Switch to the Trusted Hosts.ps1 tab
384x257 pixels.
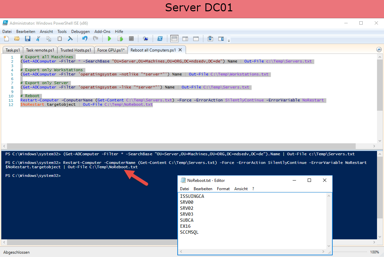76,50
